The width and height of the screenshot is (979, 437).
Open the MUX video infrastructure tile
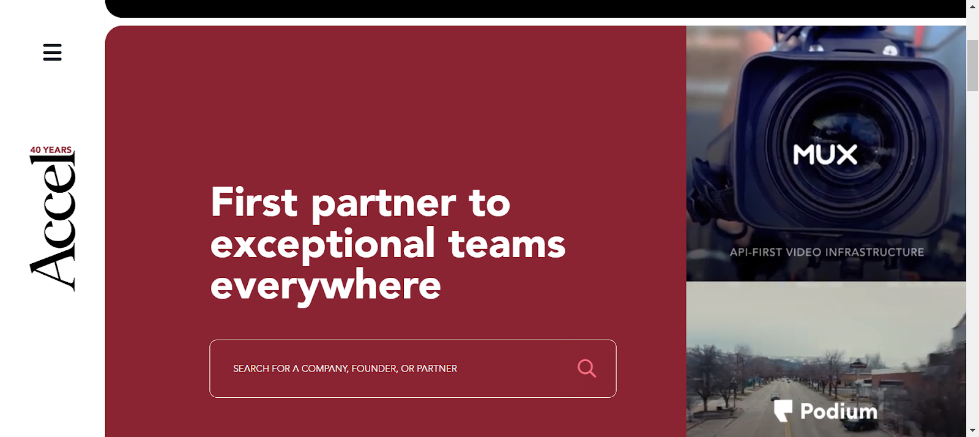[x=826, y=153]
